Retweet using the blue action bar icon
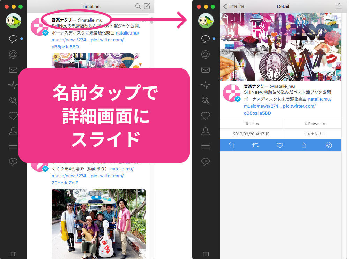 (x=256, y=145)
